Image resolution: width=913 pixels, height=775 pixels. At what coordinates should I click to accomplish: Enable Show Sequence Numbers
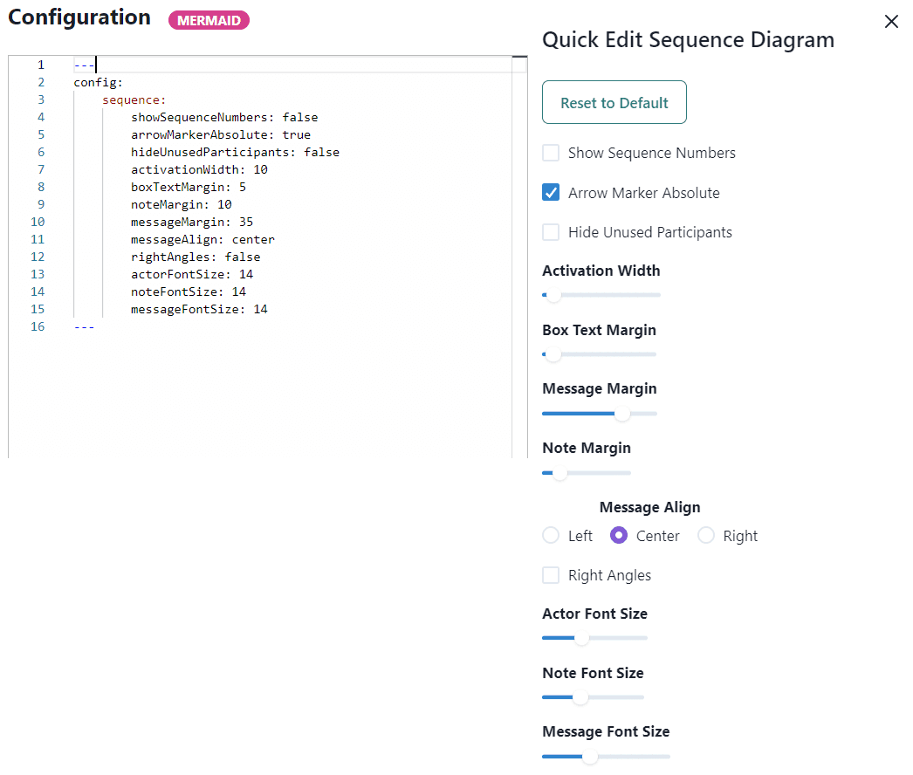coord(550,152)
